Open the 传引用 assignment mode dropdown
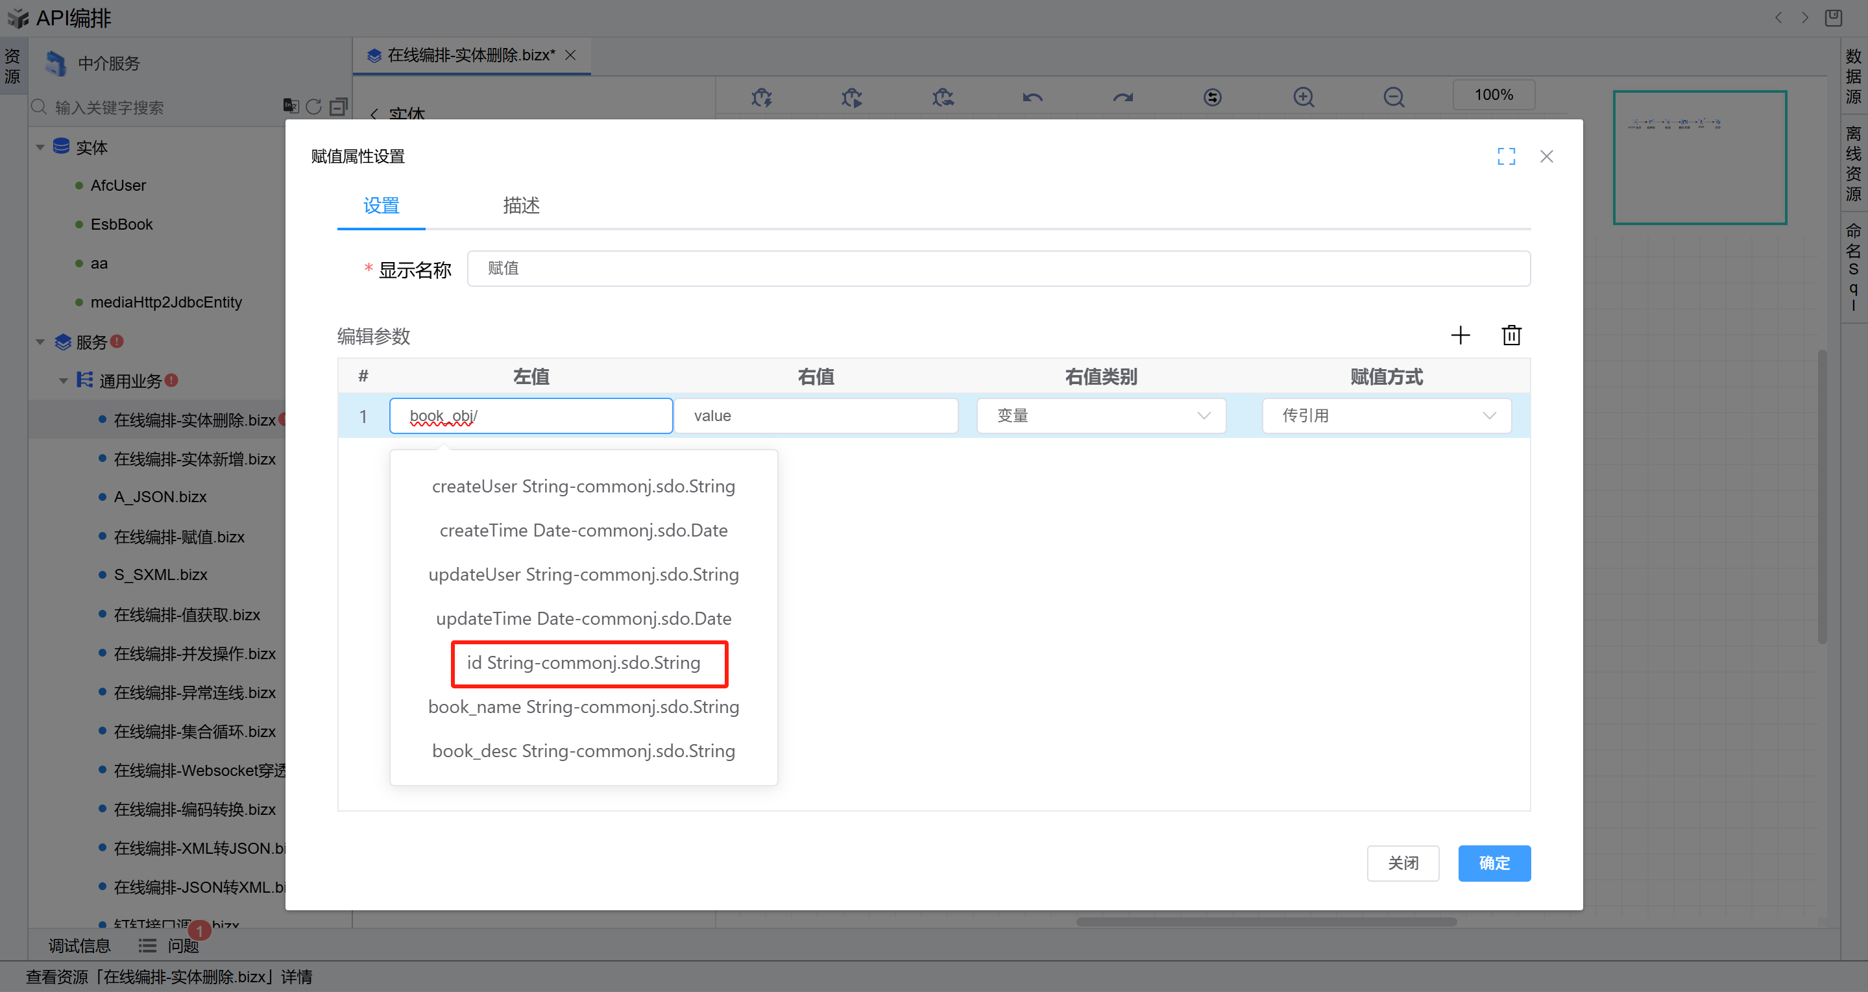The width and height of the screenshot is (1868, 992). tap(1386, 415)
